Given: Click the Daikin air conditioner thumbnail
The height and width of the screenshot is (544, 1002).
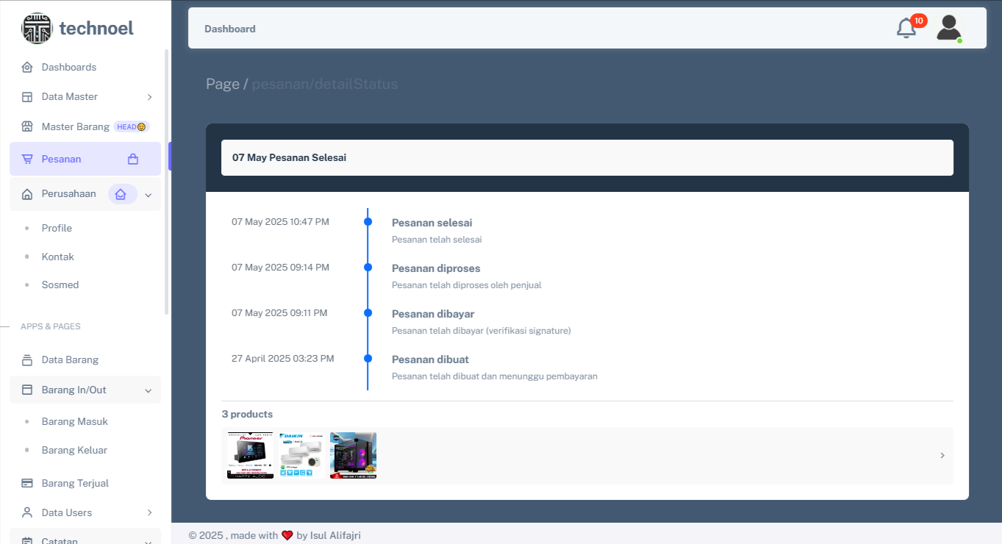Looking at the screenshot, I should pyautogui.click(x=301, y=456).
